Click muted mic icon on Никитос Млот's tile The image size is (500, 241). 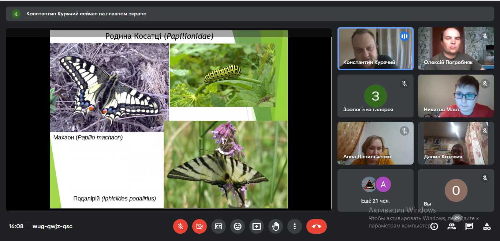tap(485, 84)
